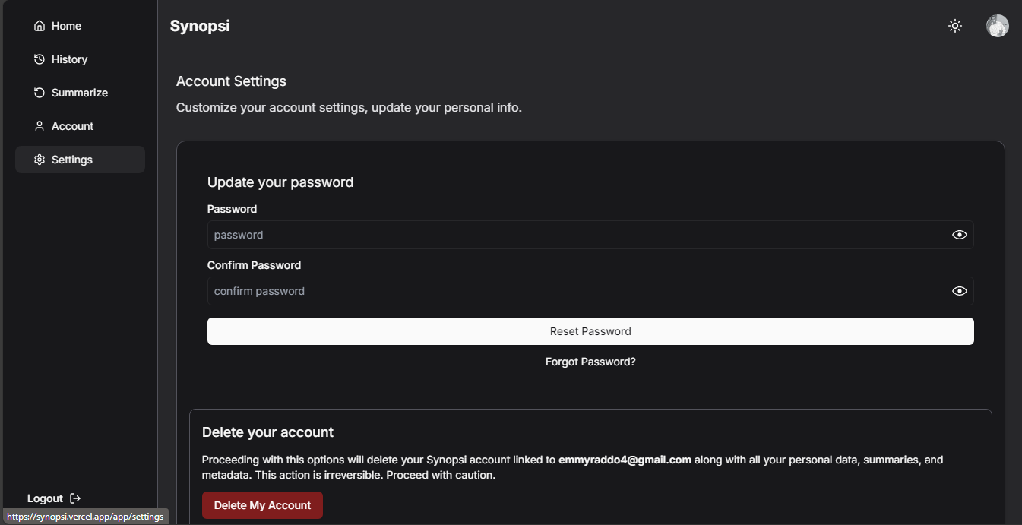The height and width of the screenshot is (525, 1022).
Task: Click the Account Settings heading
Action: pyautogui.click(x=231, y=81)
